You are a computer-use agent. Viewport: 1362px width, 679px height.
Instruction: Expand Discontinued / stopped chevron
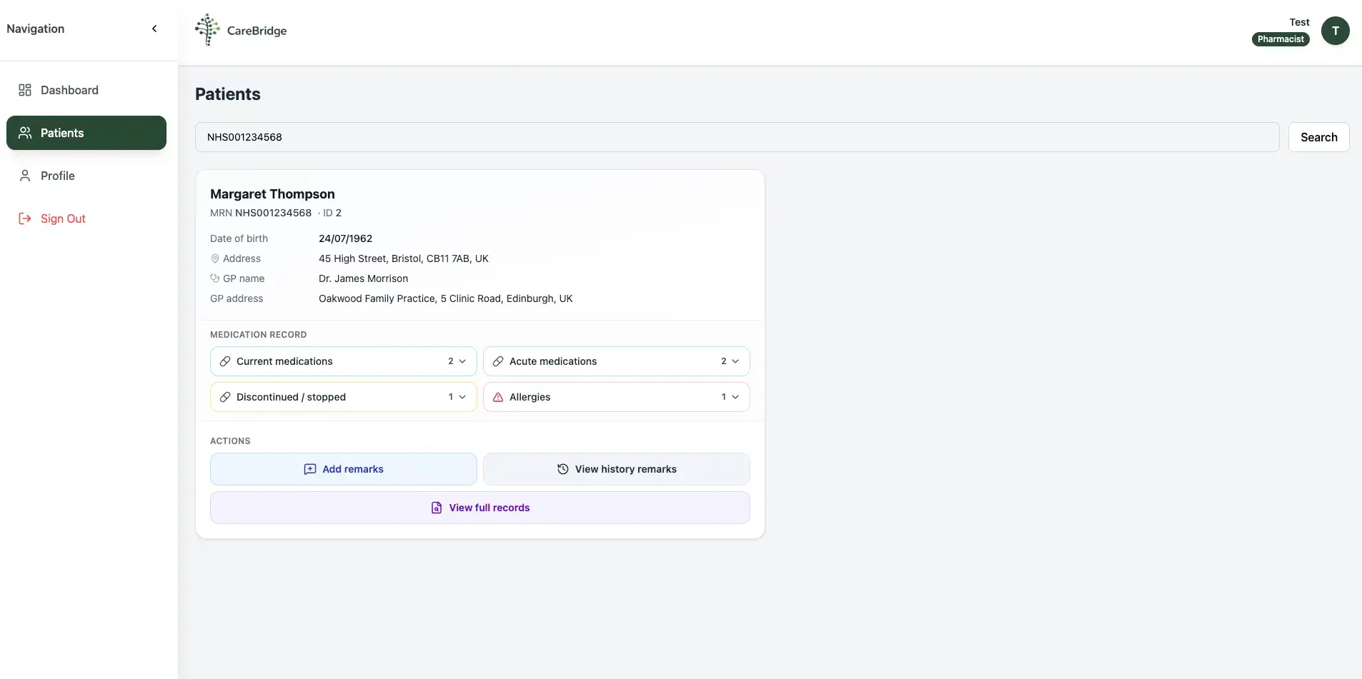[462, 397]
